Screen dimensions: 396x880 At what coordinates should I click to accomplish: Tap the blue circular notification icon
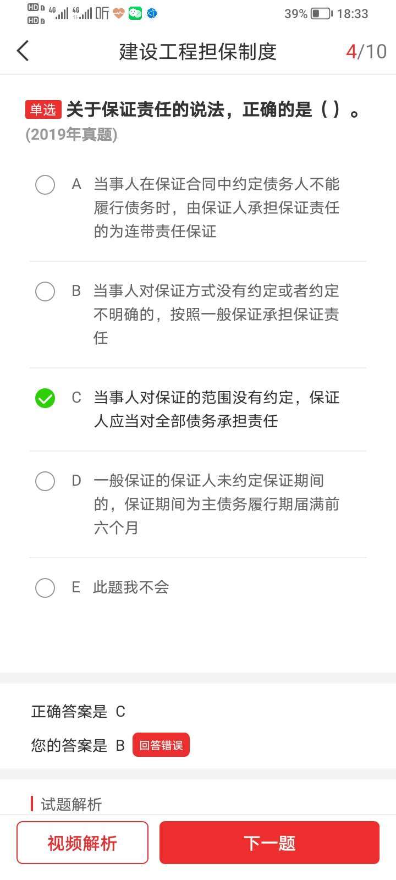[152, 13]
